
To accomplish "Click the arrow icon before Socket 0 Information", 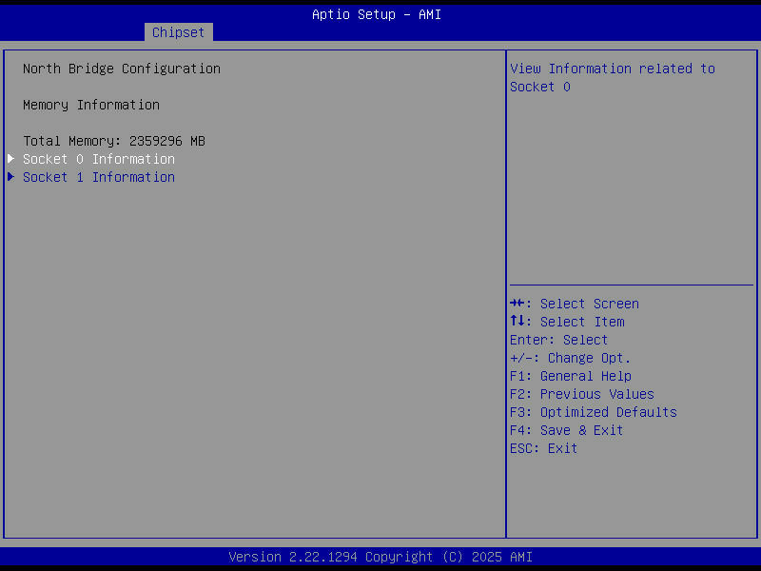I will tap(10, 158).
